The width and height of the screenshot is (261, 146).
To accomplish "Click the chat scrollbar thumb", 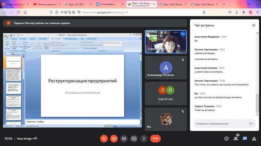I will [257, 103].
